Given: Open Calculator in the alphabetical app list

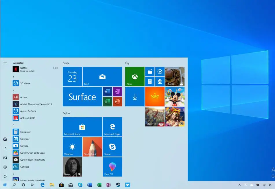Looking at the screenshot, I should (35, 132).
